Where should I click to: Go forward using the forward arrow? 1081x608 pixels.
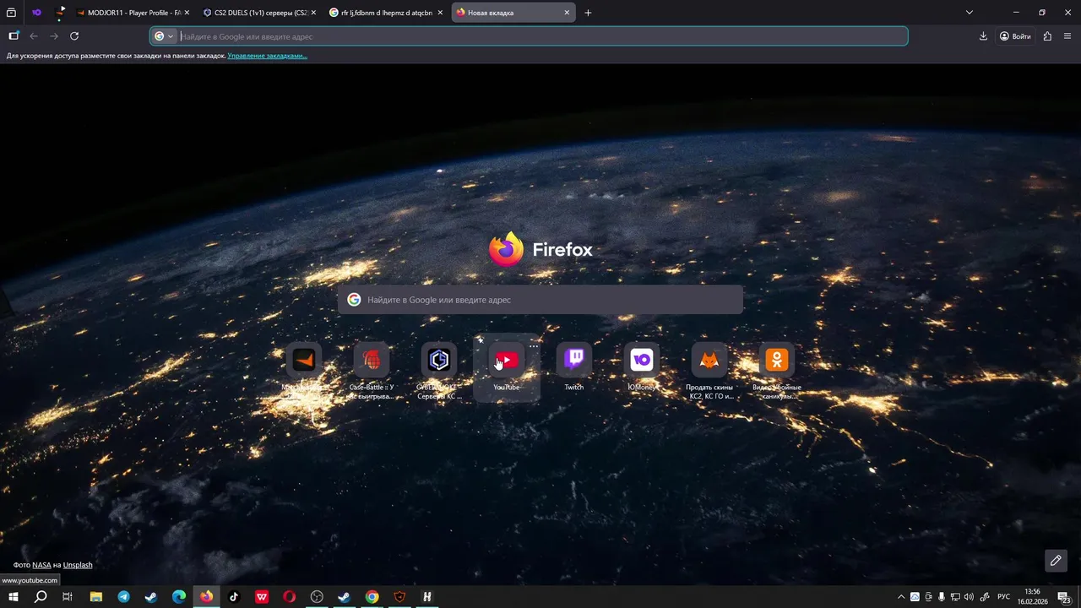pyautogui.click(x=54, y=36)
